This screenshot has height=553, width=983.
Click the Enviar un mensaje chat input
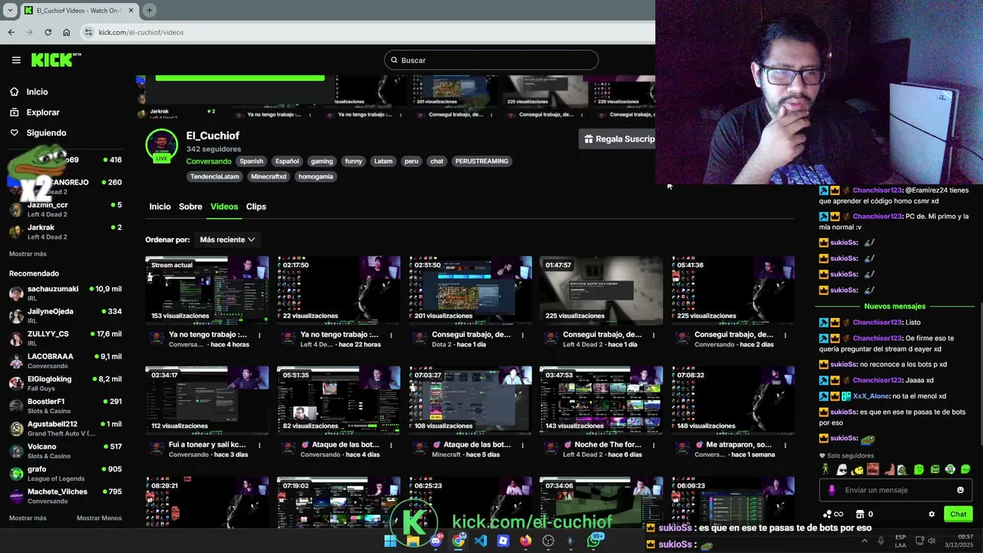(x=895, y=490)
